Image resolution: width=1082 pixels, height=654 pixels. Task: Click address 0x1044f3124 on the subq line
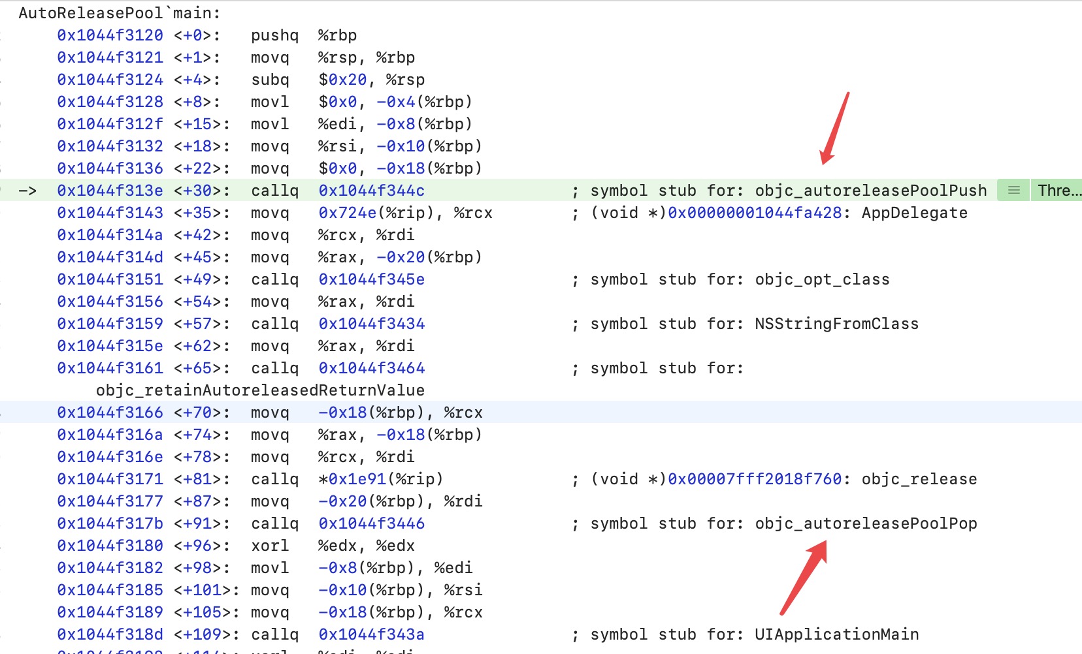[x=110, y=80]
